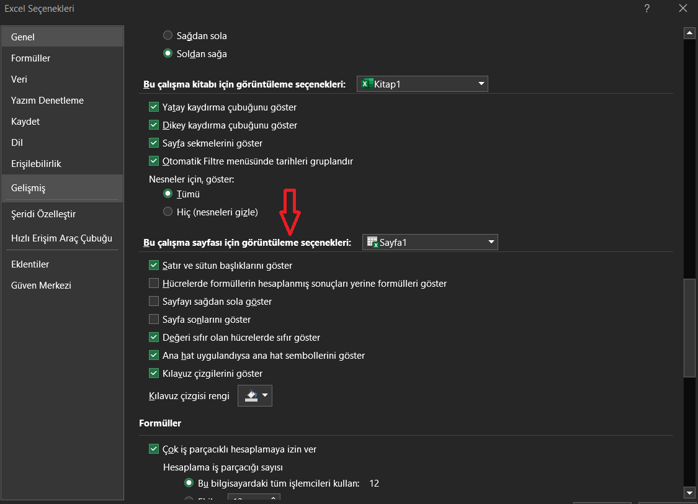The image size is (698, 504).
Task: Select the 'Sağdan sola' radio button
Action: pos(168,35)
